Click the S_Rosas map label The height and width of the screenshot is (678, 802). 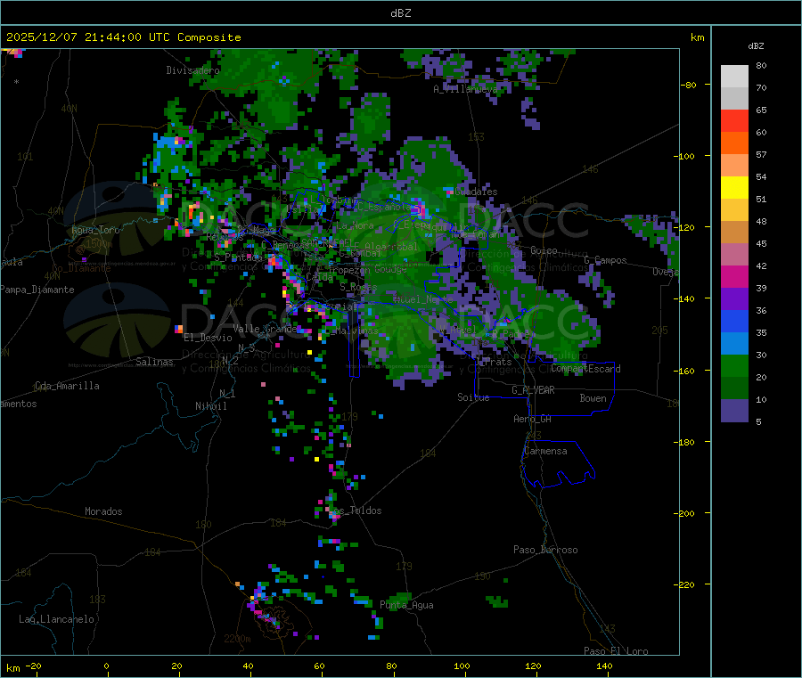pyautogui.click(x=358, y=288)
